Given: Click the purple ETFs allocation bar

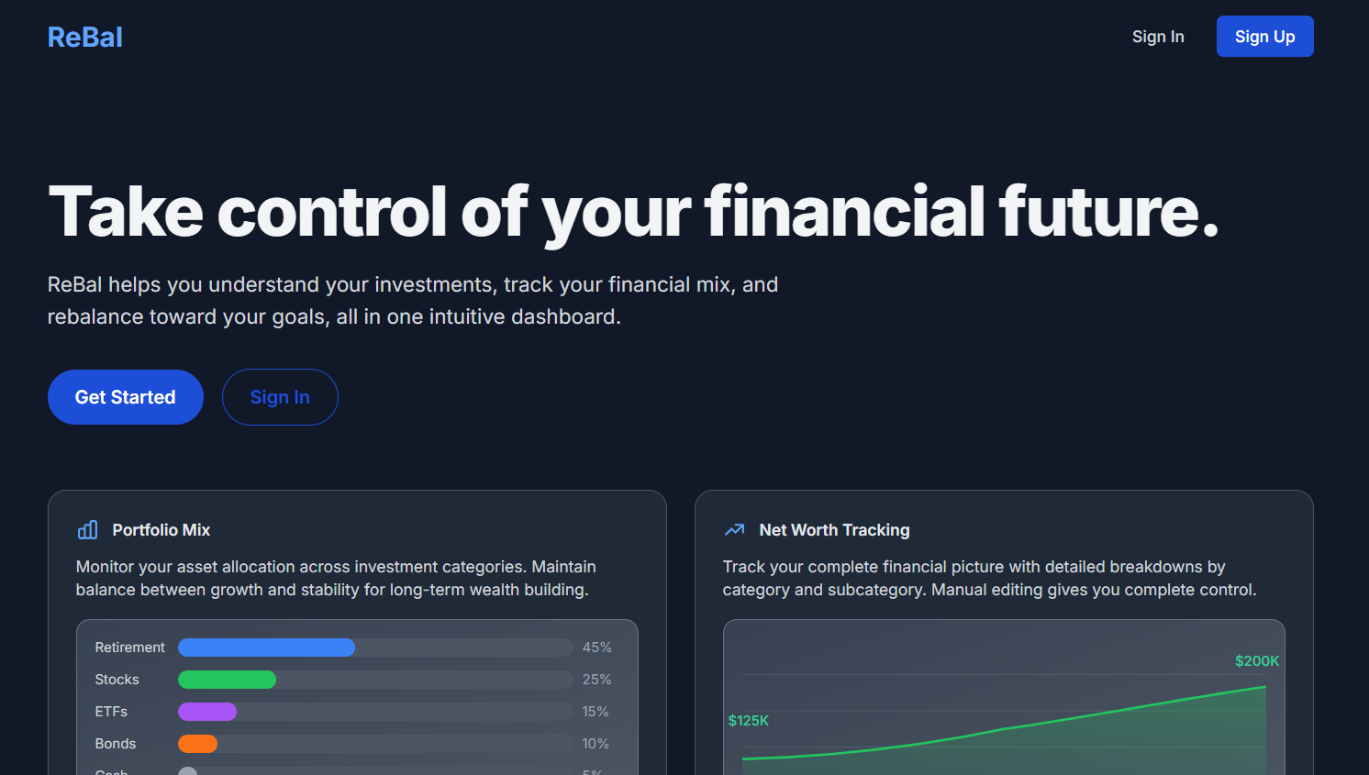Looking at the screenshot, I should [x=207, y=712].
